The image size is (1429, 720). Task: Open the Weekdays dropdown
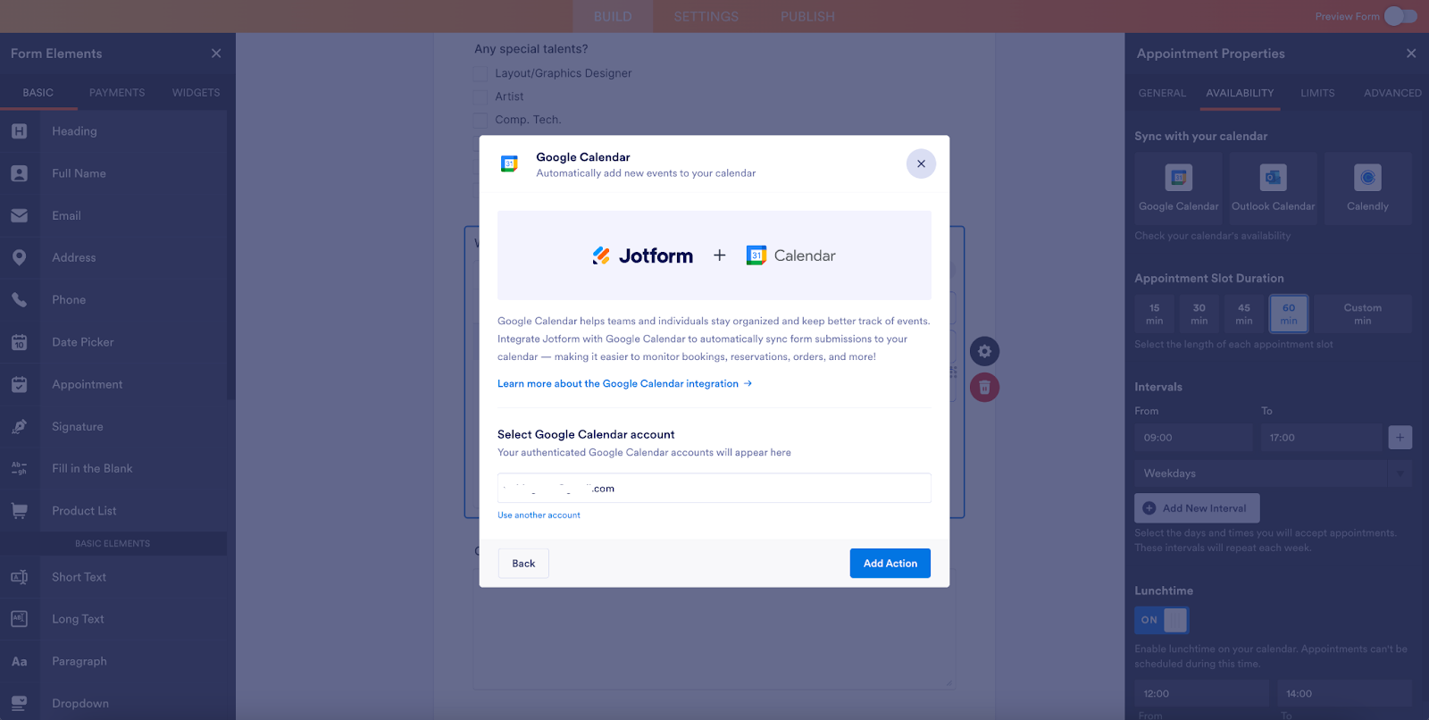pos(1274,473)
